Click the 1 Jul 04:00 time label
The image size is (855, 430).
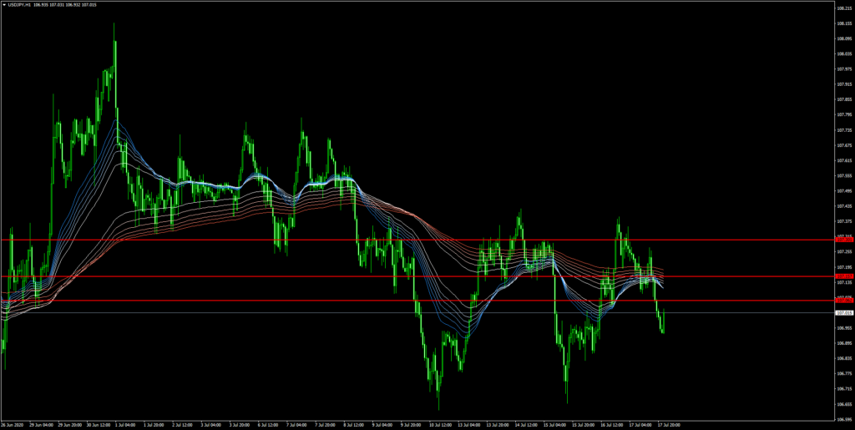[128, 424]
